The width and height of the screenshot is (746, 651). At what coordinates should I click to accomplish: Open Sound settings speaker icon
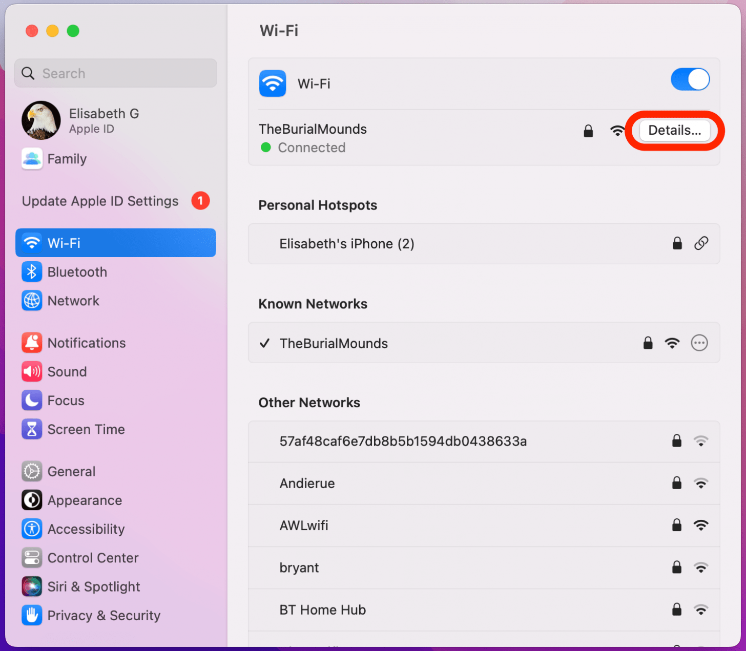click(x=32, y=372)
